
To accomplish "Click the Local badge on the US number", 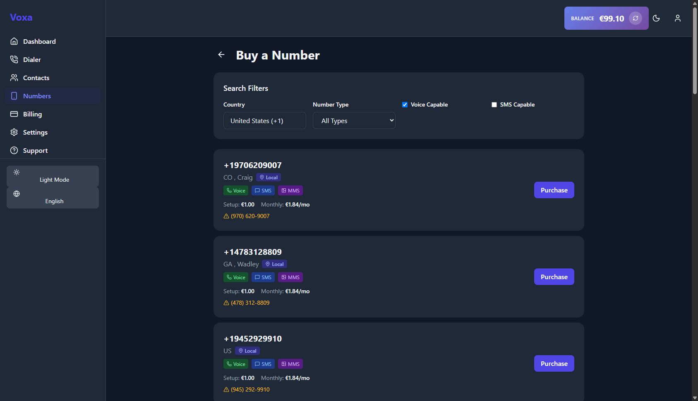I will coord(247,351).
